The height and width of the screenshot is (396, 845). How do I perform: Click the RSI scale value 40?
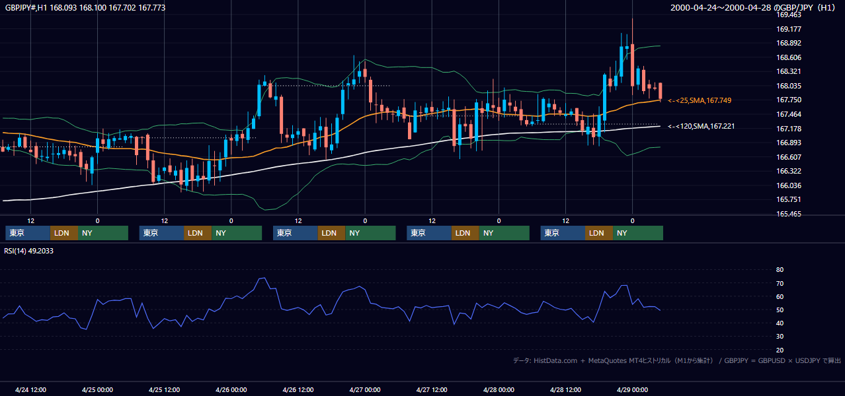(780, 323)
